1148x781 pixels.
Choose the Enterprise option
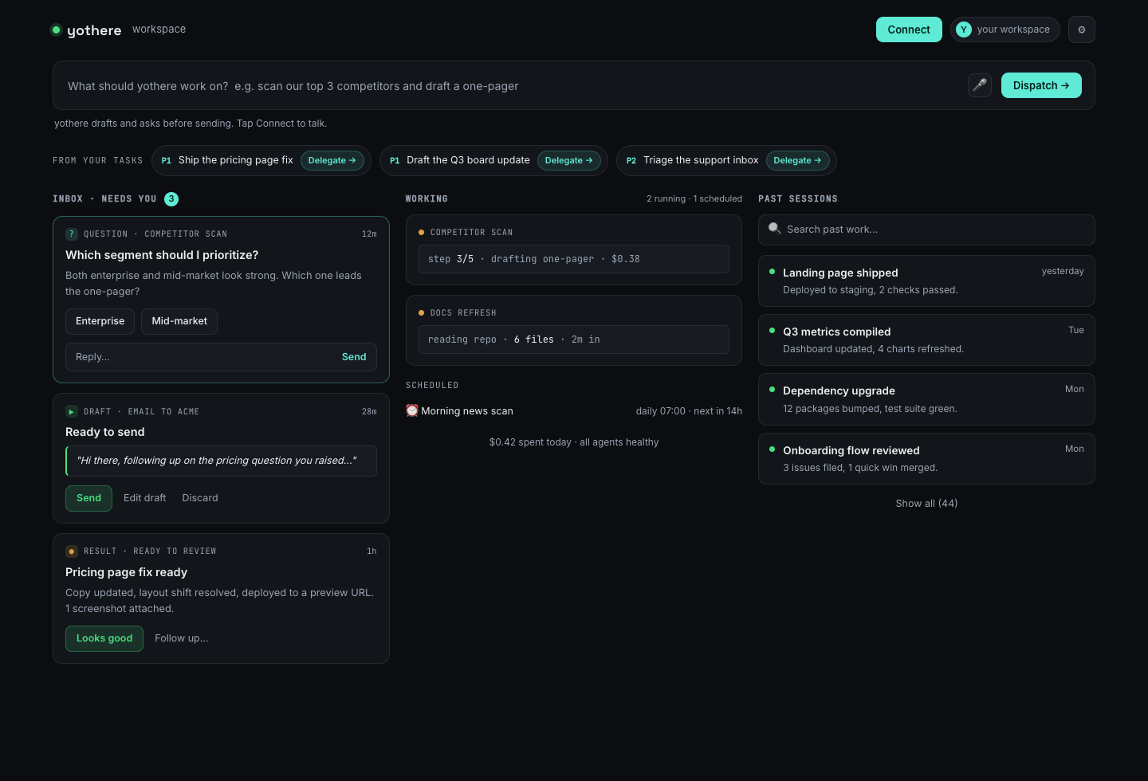[100, 321]
